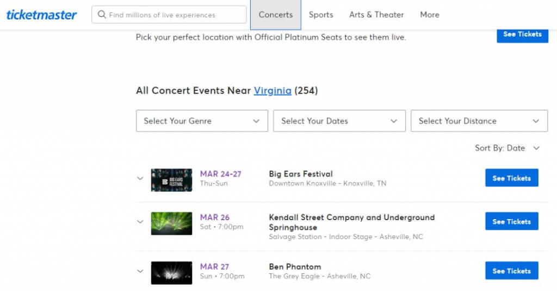557x293 pixels.
Task: Expand the Big Ears Festival row chevron
Action: pyautogui.click(x=140, y=178)
